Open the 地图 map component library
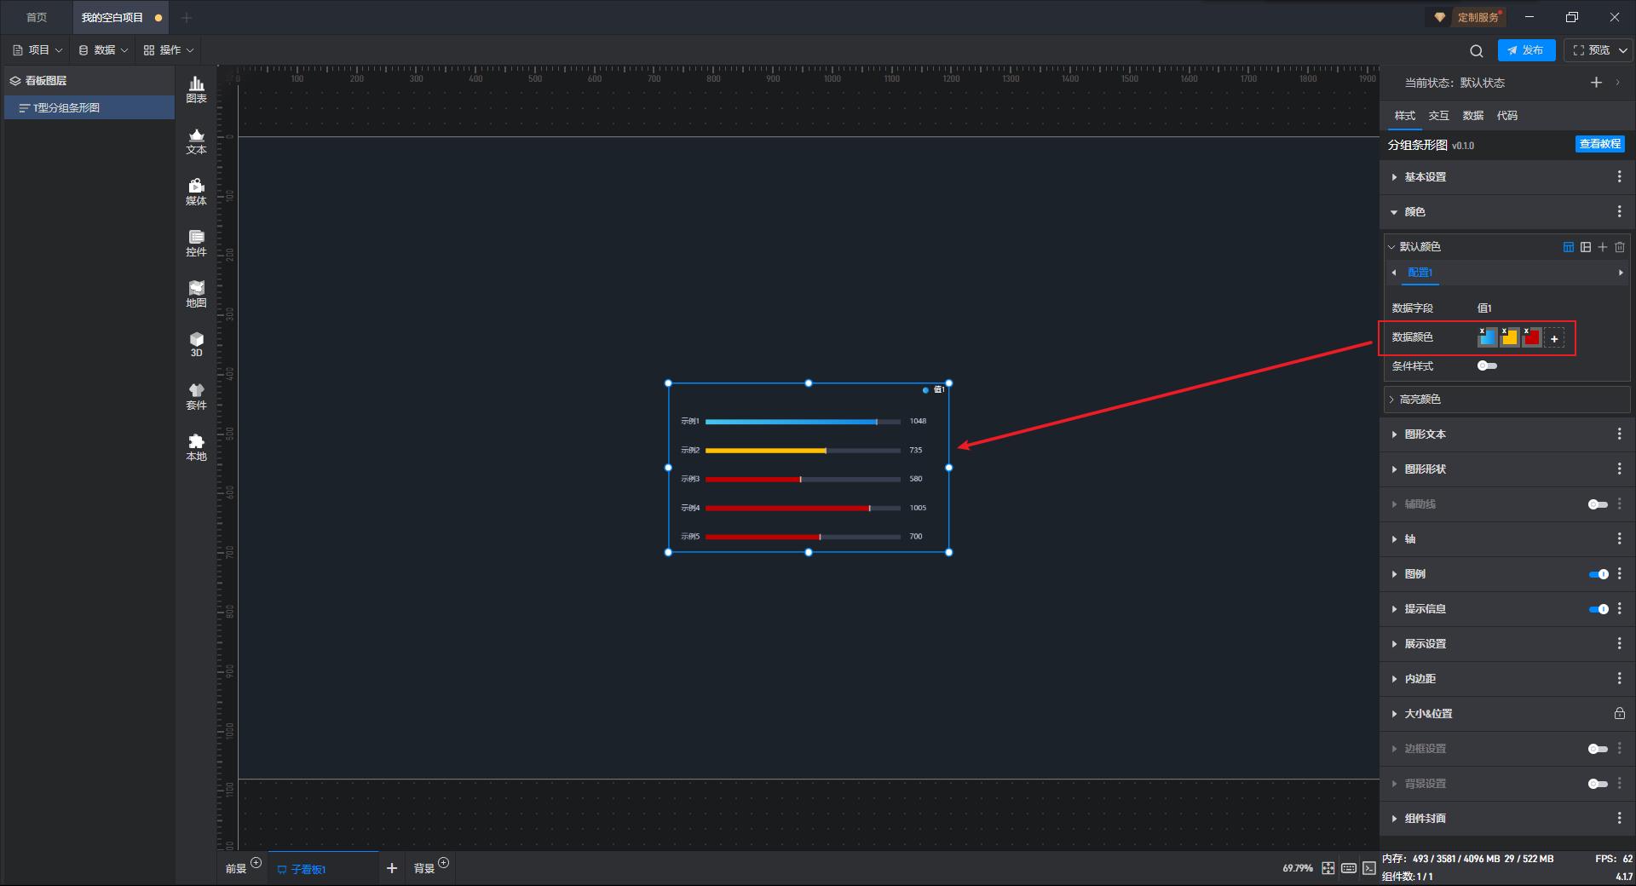Image resolution: width=1636 pixels, height=886 pixels. tap(196, 294)
